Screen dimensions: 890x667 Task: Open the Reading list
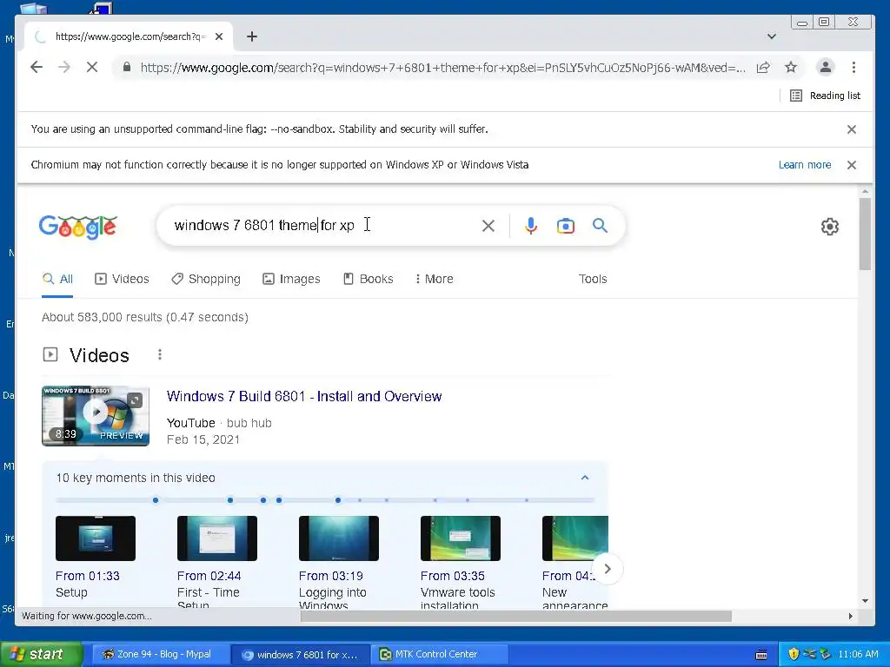coord(826,96)
